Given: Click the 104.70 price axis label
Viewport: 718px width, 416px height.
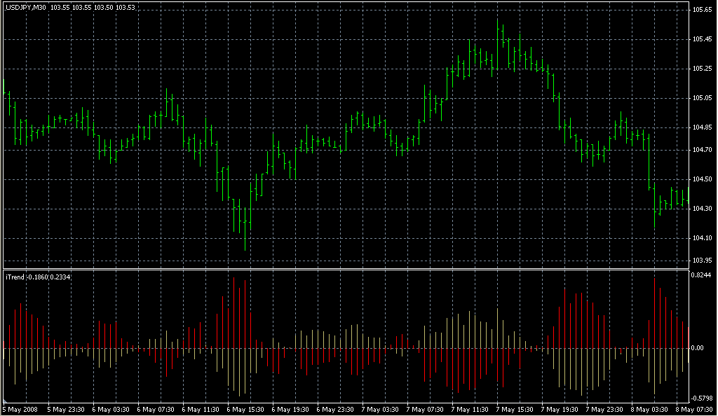Looking at the screenshot, I should [x=703, y=149].
